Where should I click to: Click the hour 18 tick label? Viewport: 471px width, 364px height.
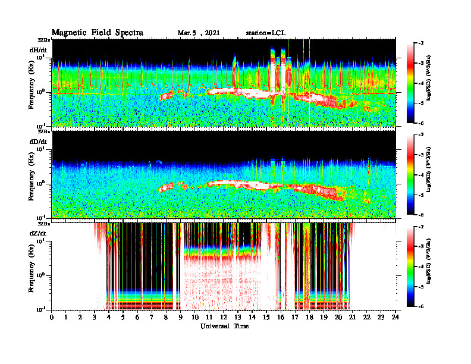309,317
